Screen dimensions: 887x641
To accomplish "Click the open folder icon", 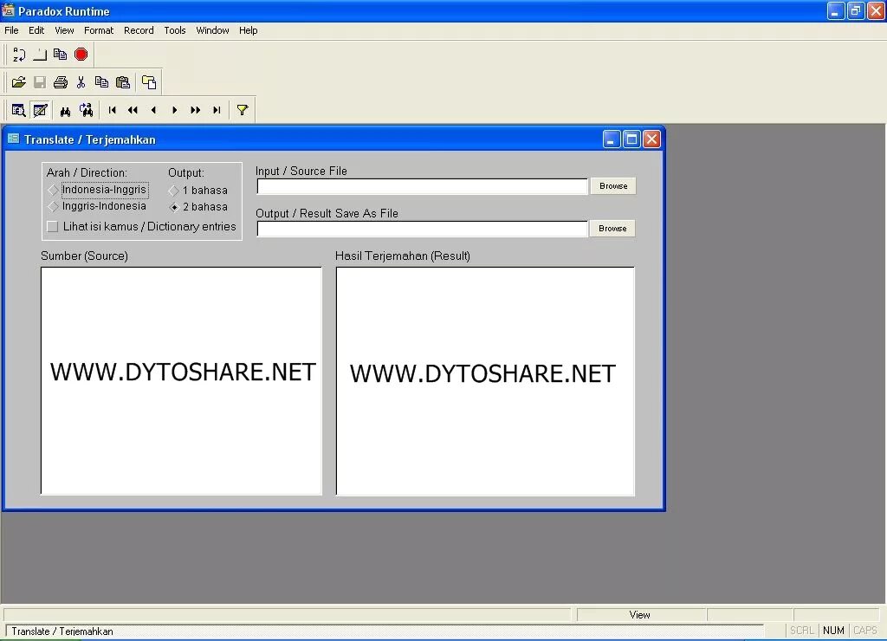I will [x=19, y=82].
